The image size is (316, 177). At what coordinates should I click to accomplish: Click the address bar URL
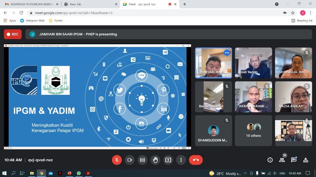[74, 13]
